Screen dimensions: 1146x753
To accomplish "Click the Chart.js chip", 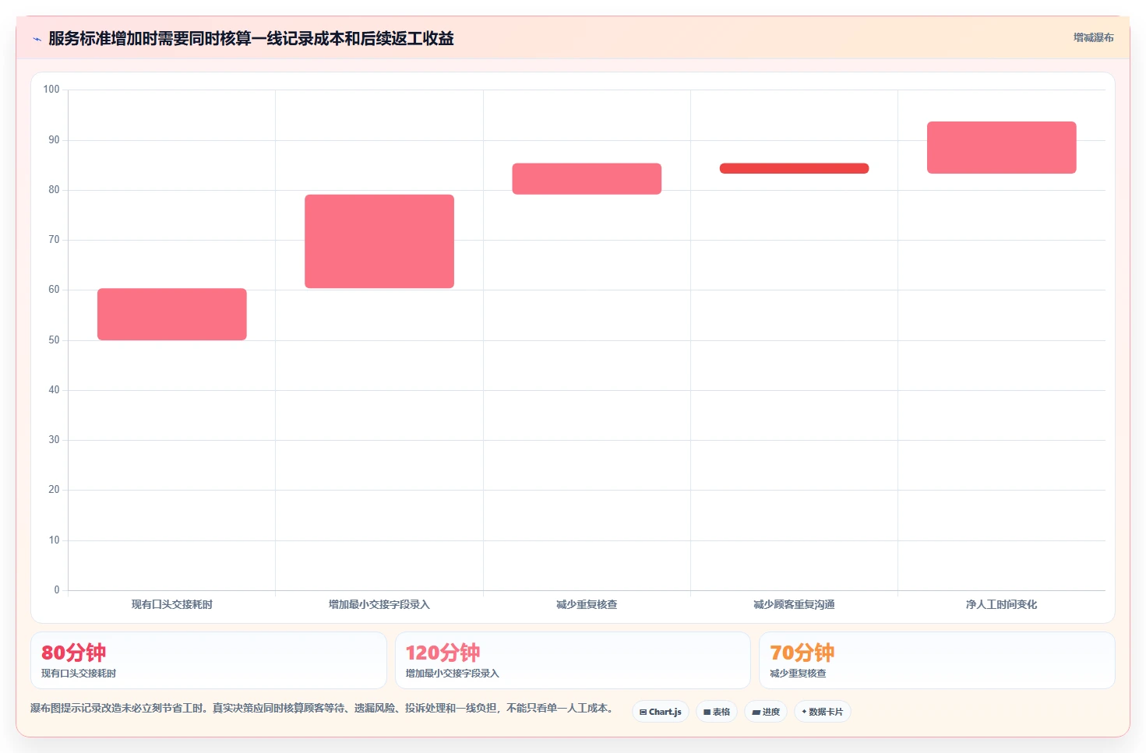I will [661, 712].
